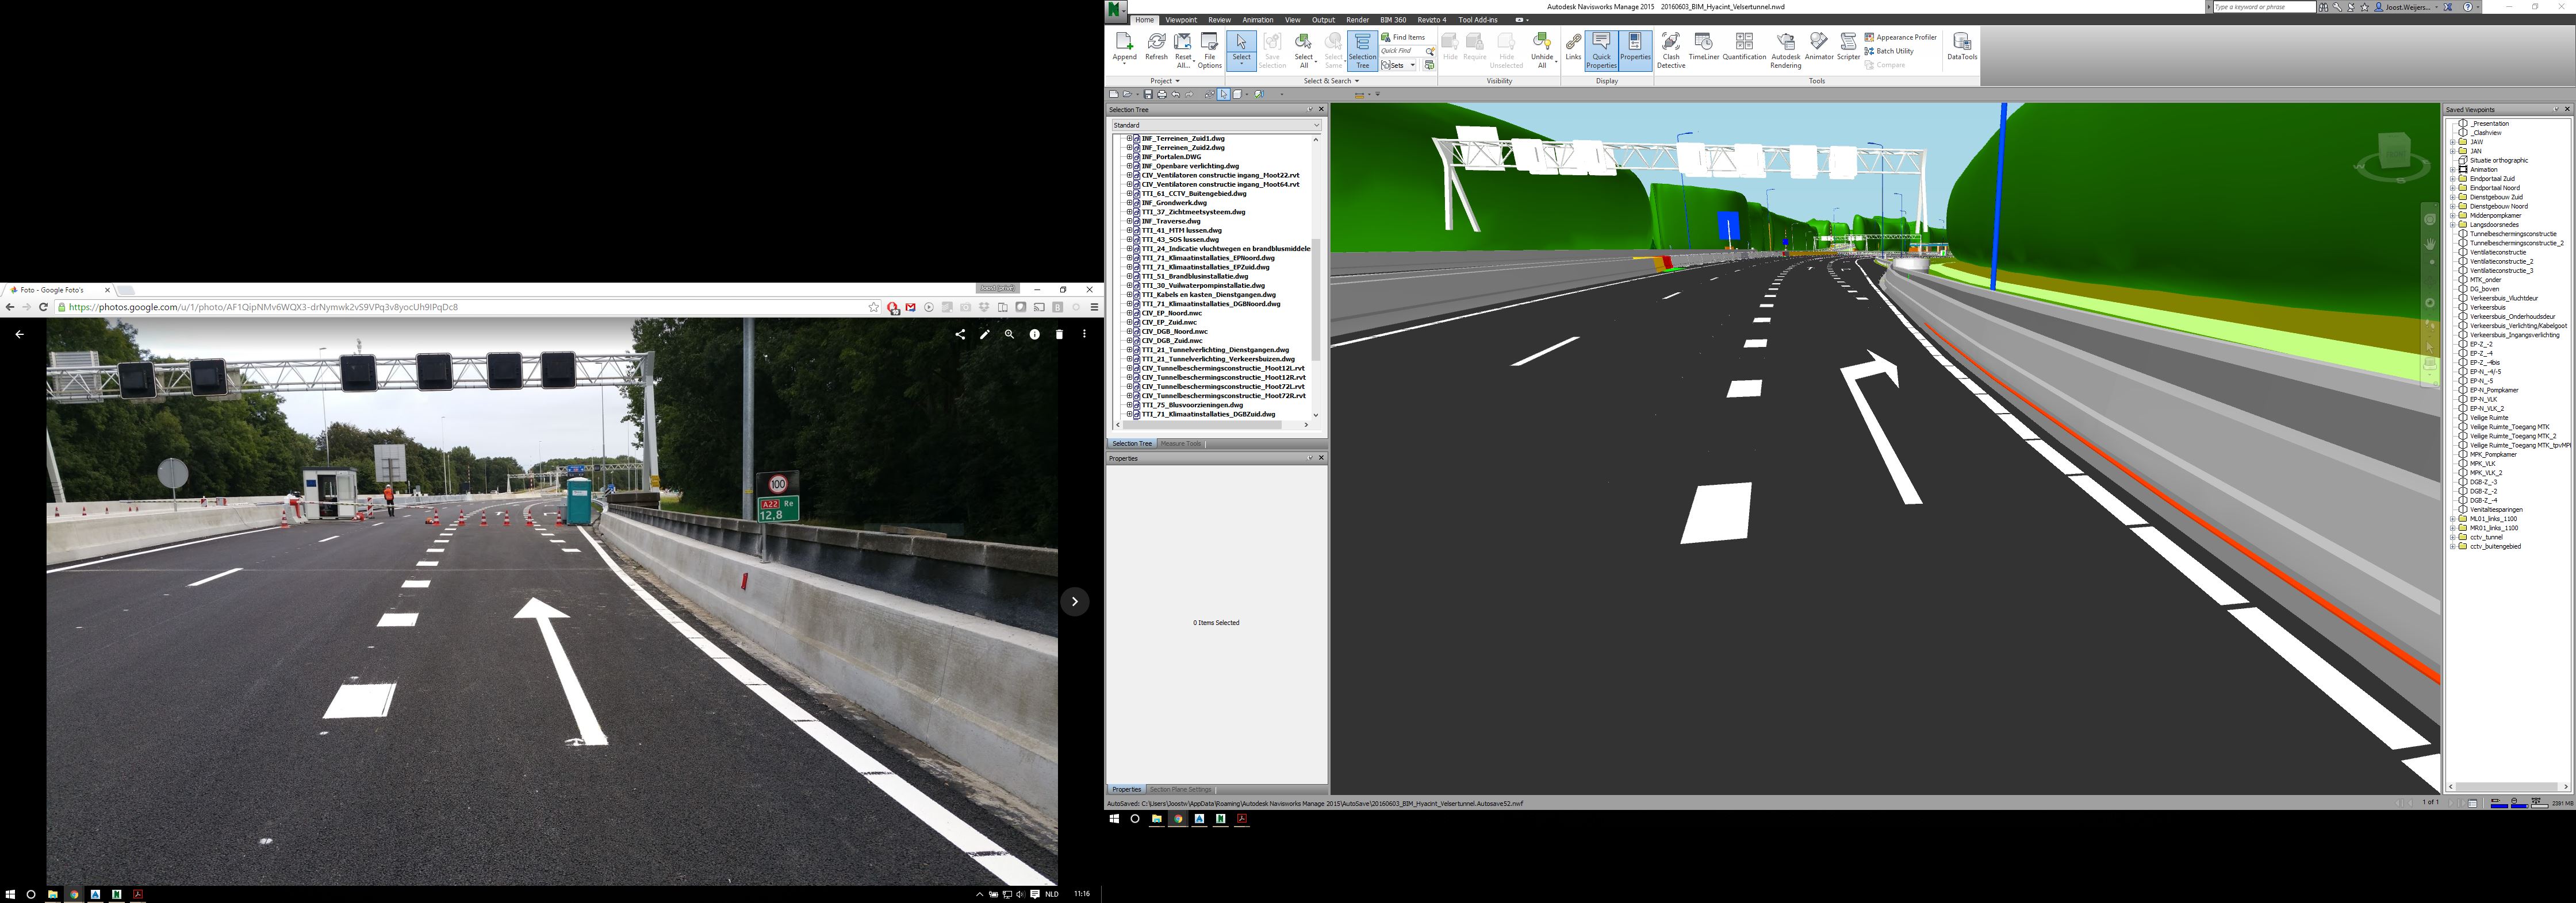The image size is (2576, 903).
Task: Open the File Options dialog
Action: 1209,50
